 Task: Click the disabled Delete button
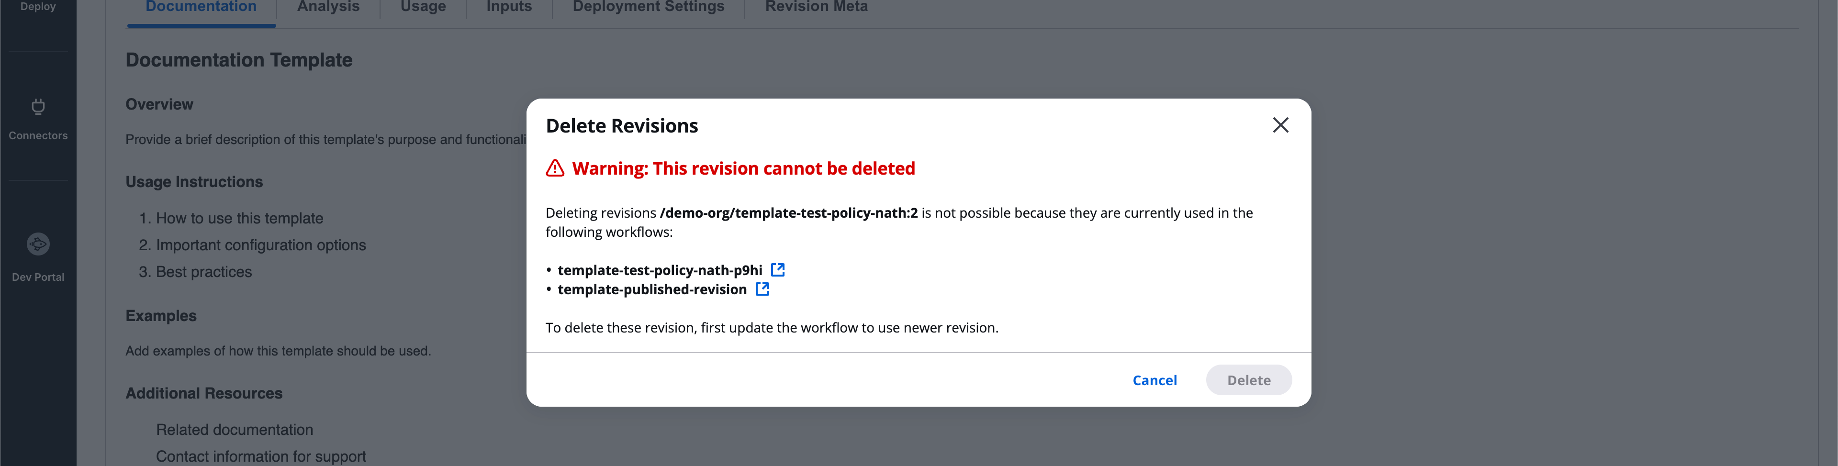click(1249, 380)
